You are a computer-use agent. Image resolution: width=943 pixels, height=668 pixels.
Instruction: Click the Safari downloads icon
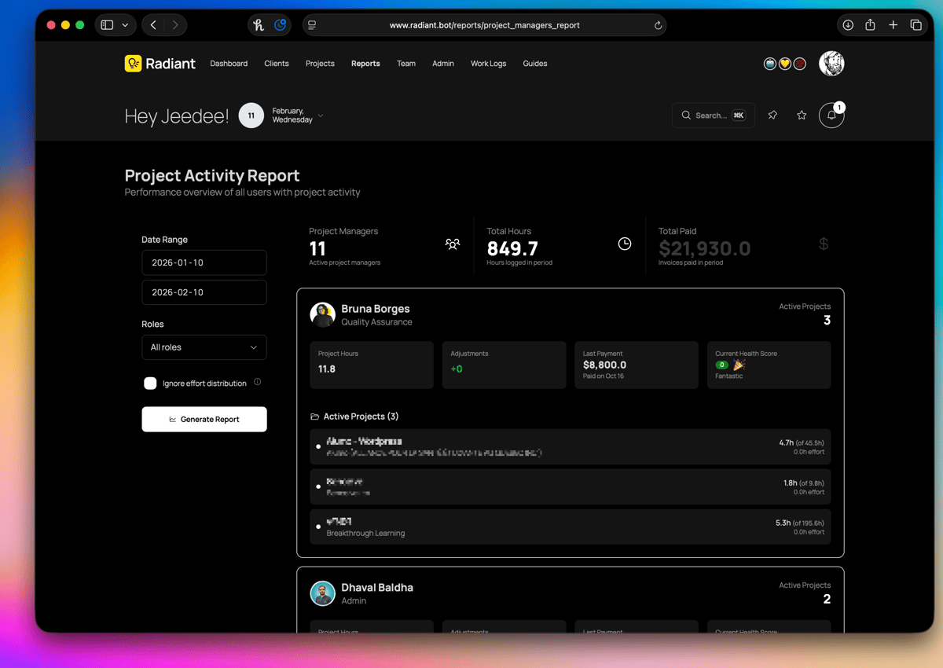[x=848, y=25]
